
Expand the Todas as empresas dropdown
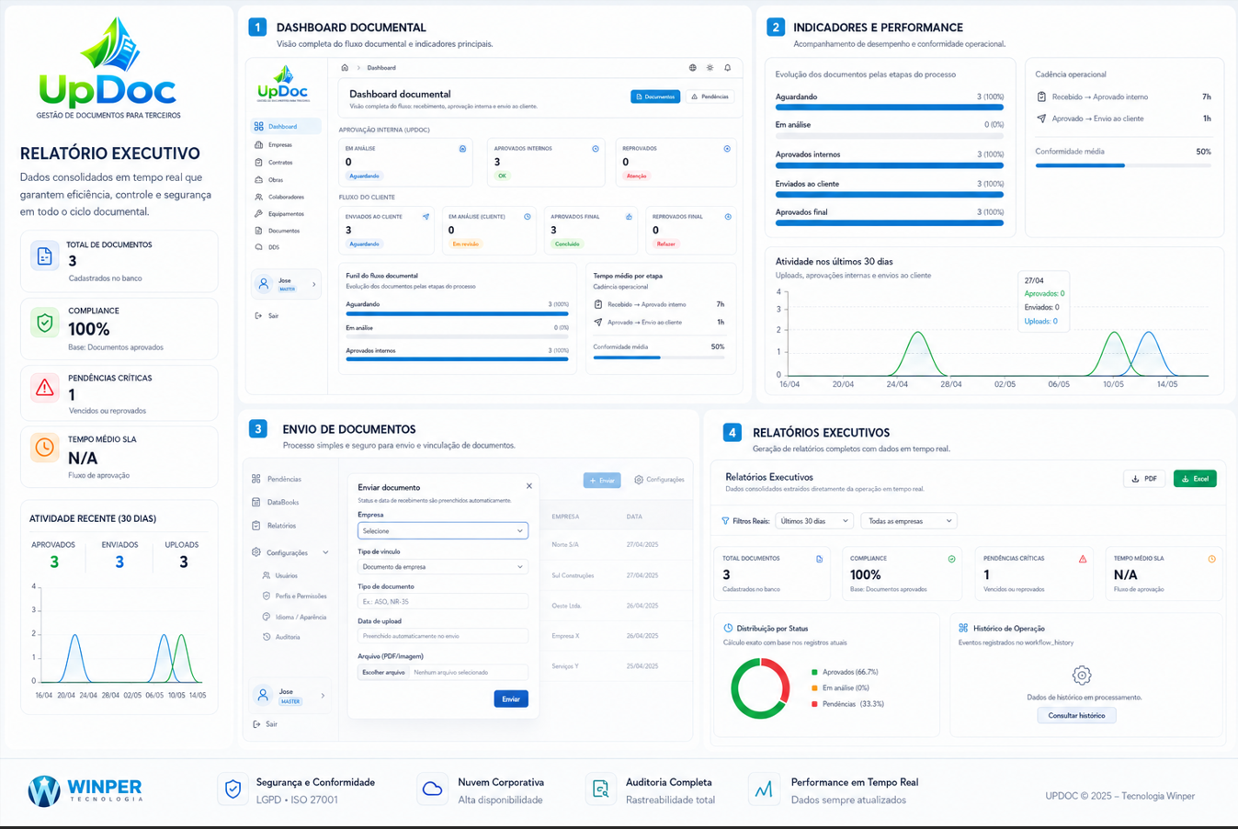pyautogui.click(x=908, y=521)
